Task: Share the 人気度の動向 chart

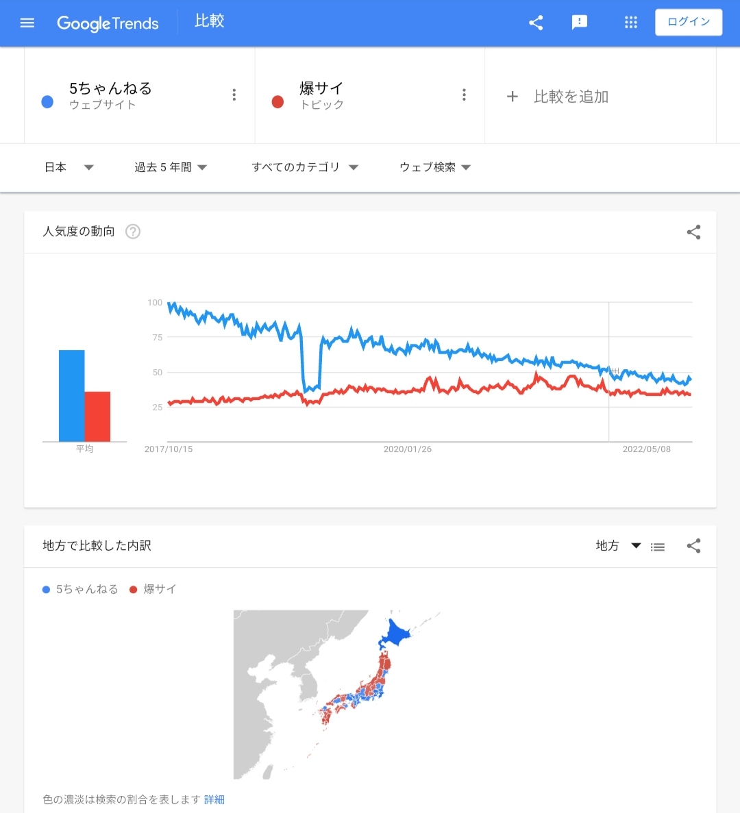Action: (x=693, y=232)
